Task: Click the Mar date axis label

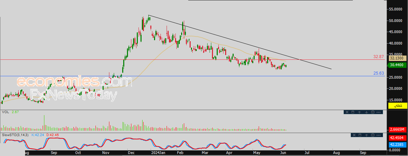Action: [x=205, y=153]
